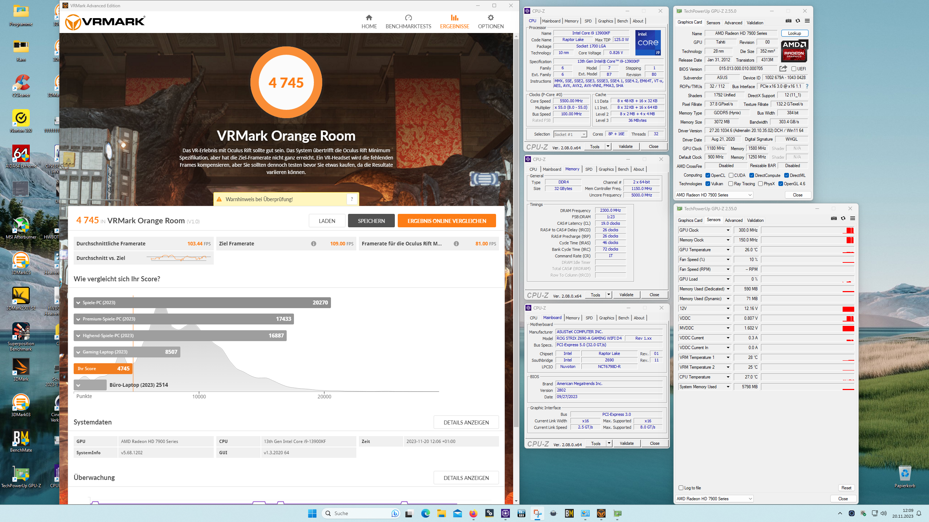Open AIDA64 Extreme desktop shortcut
Screen dimensions: 929x522
pos(21,157)
